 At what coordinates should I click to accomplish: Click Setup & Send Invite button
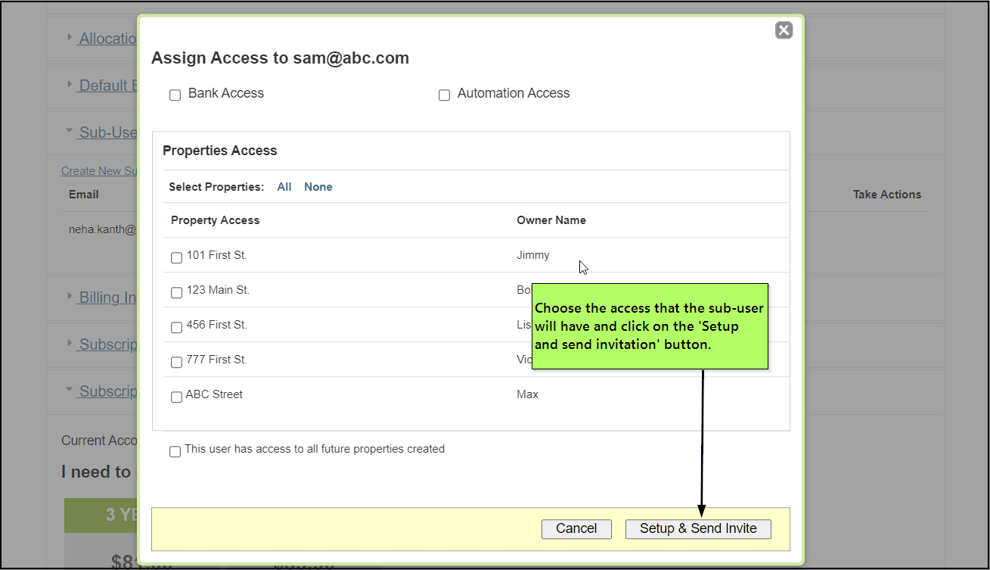pos(697,528)
